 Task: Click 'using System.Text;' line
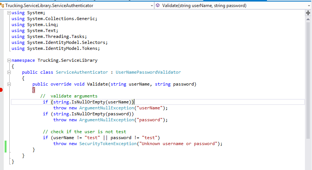pyautogui.click(x=35, y=31)
